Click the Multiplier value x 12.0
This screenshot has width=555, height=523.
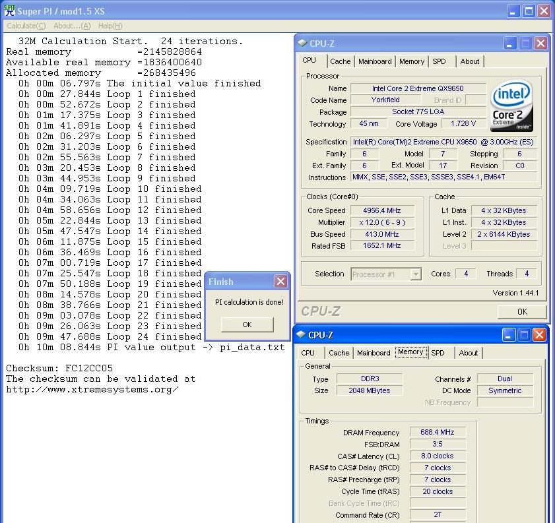382,222
